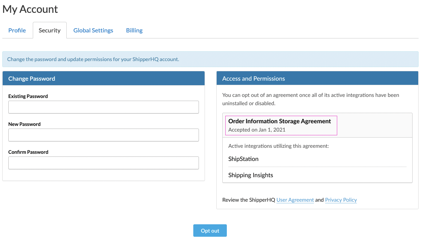Click the Existing Password input field

pyautogui.click(x=103, y=107)
